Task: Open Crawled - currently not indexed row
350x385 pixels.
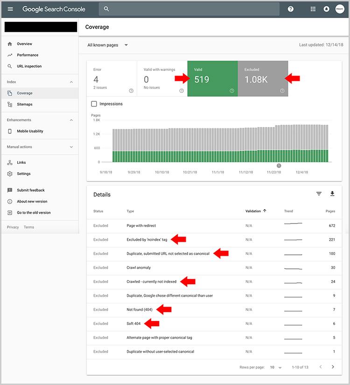Action: click(x=214, y=281)
